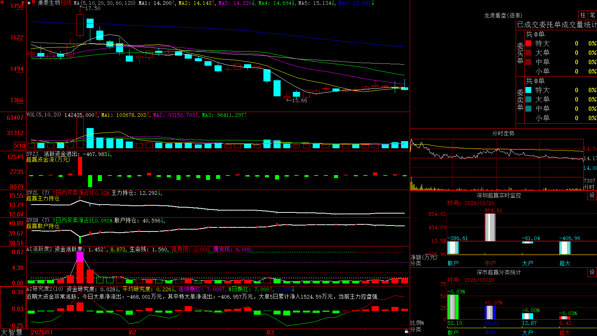Image resolution: width=597 pixels, height=336 pixels.
Task: Click the MA1: 14.200 value
Action: pyautogui.click(x=155, y=3)
